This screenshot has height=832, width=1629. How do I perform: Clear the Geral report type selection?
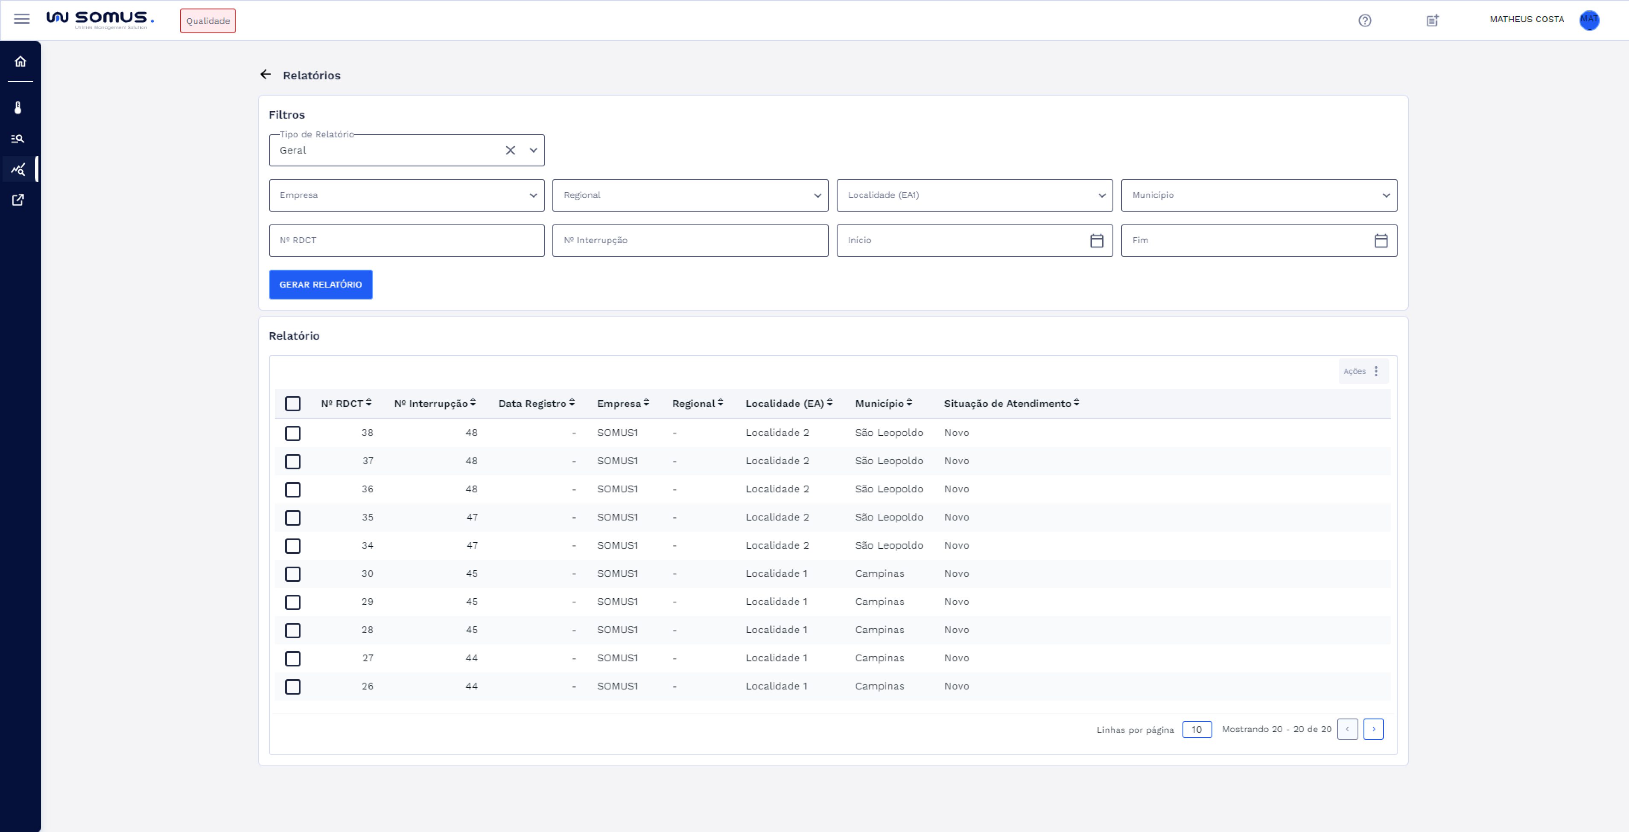click(510, 151)
